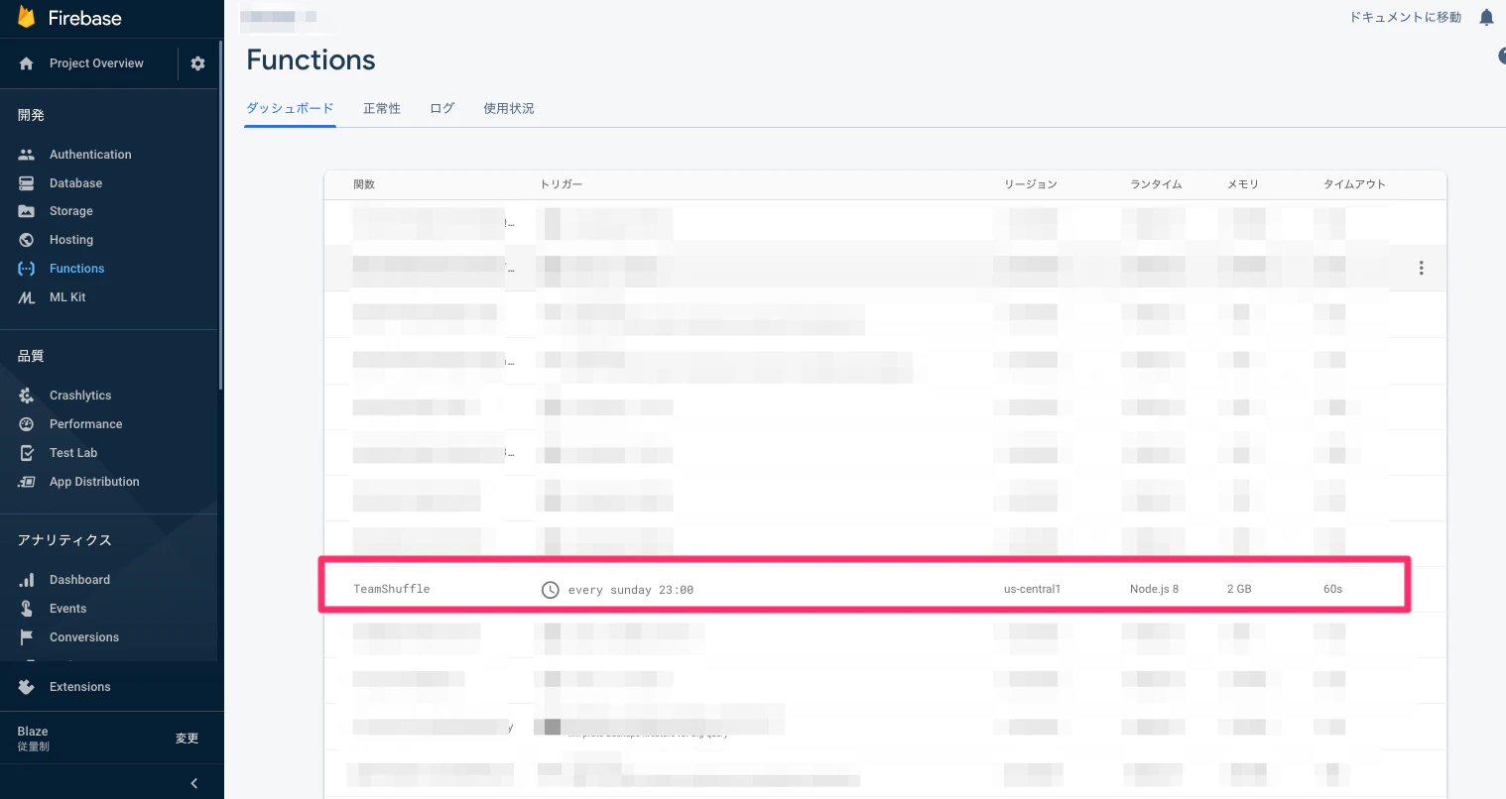
Task: Open project settings gear icon
Action: 198,63
